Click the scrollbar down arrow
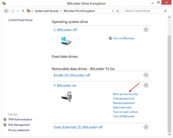173x138 pixels. (169, 134)
